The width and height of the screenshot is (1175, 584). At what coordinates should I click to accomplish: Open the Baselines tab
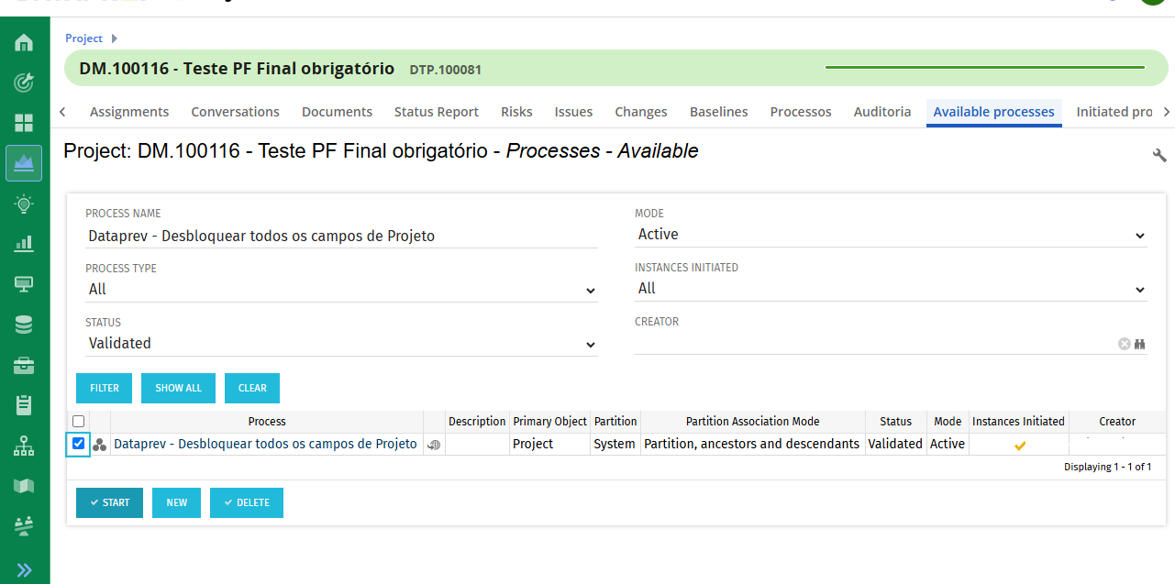click(x=718, y=112)
